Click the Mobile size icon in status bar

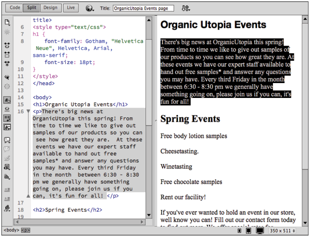pos(240,231)
